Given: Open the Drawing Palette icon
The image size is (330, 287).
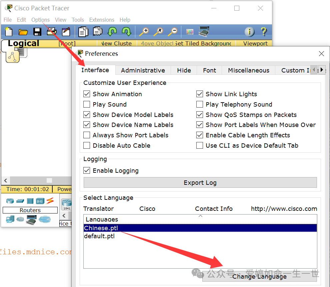Looking at the screenshot, I should (x=190, y=32).
